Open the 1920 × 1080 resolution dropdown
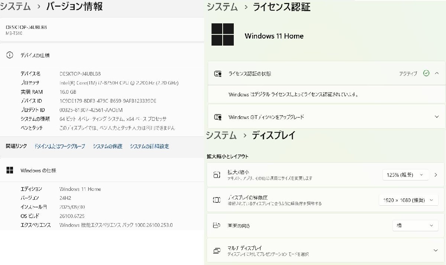 tap(408, 200)
